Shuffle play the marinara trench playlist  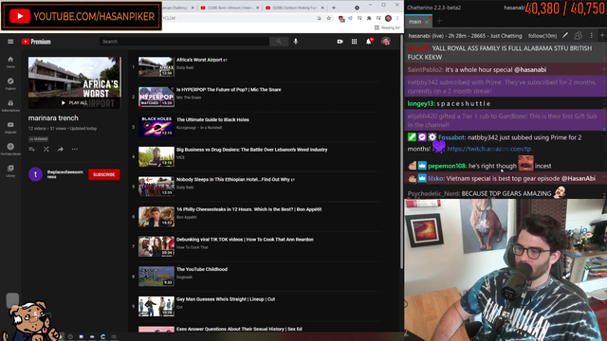click(x=46, y=150)
